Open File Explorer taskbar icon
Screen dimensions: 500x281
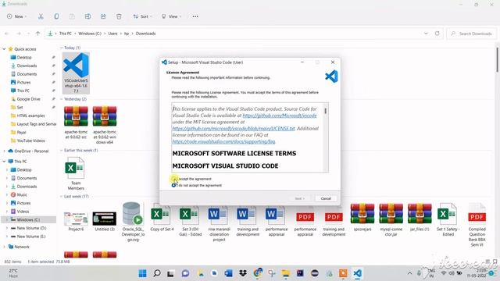[286, 273]
